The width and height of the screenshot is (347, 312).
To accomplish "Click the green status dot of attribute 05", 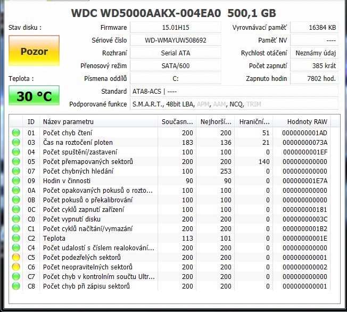I will point(16,161).
